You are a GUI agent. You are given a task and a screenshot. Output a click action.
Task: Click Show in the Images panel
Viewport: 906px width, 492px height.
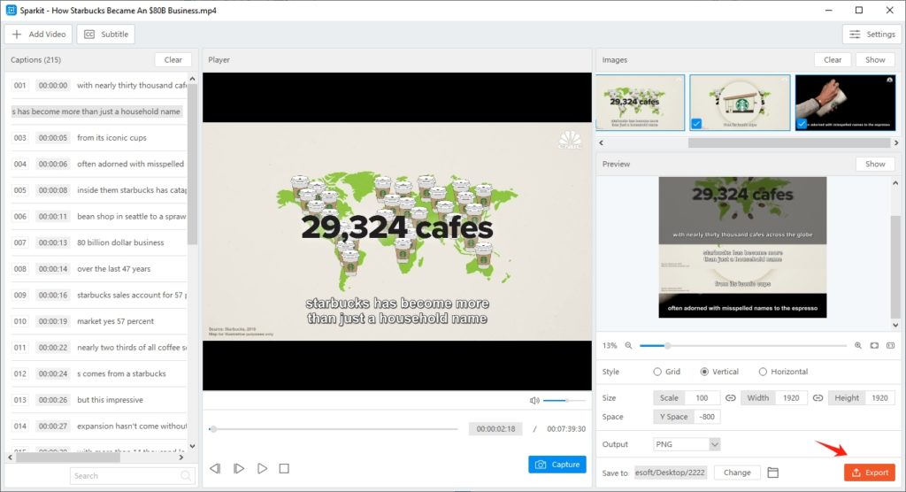pyautogui.click(x=875, y=59)
